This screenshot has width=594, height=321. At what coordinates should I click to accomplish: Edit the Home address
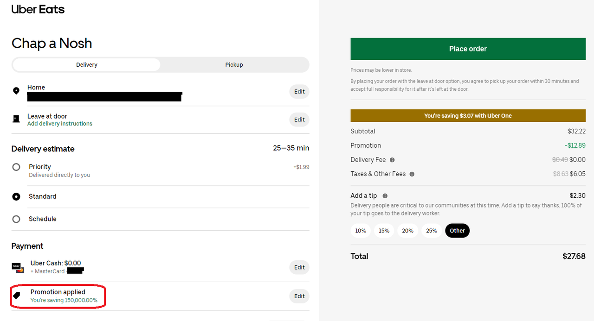tap(299, 91)
